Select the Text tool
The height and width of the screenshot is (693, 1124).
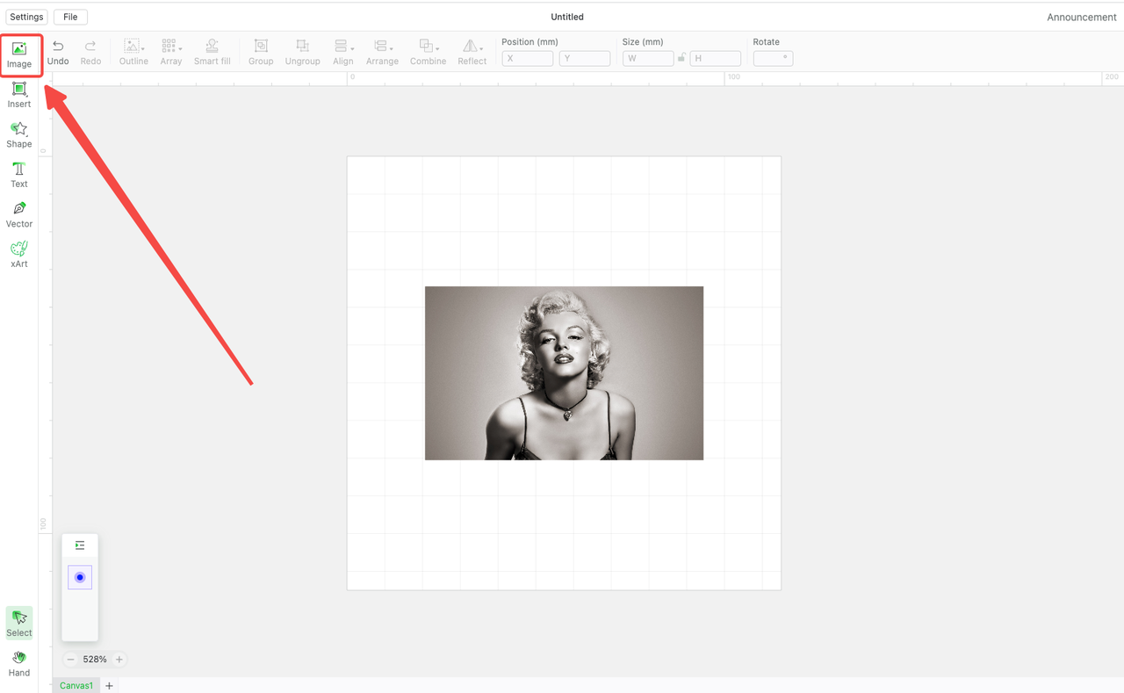point(19,175)
